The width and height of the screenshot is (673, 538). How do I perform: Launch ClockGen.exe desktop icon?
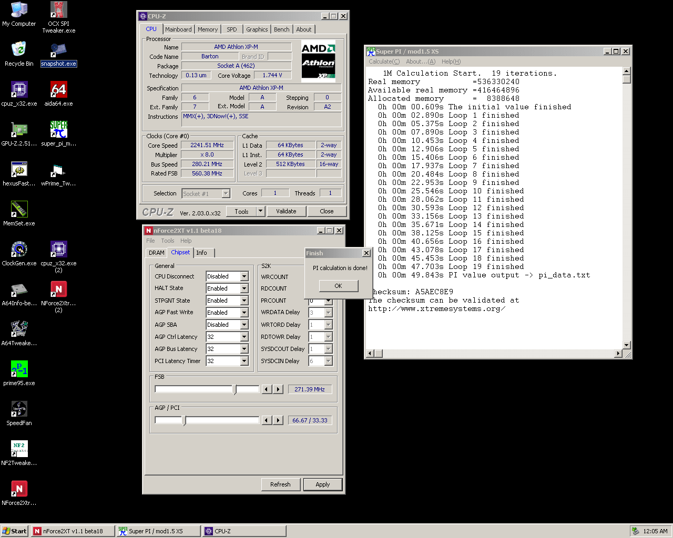(19, 254)
